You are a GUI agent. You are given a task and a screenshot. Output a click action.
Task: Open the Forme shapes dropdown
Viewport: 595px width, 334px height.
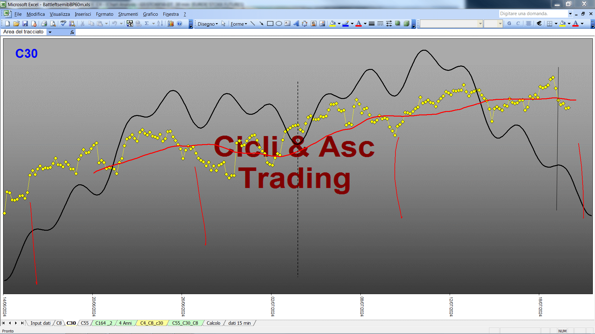coord(239,24)
